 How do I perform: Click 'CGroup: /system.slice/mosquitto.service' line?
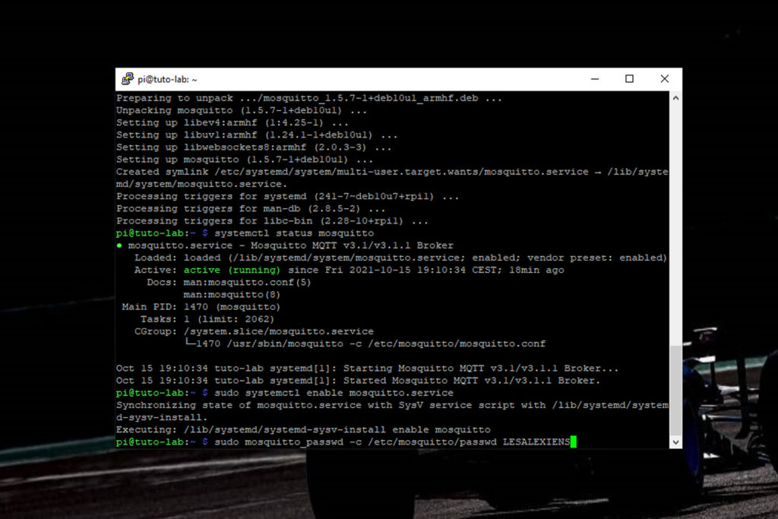pos(254,331)
